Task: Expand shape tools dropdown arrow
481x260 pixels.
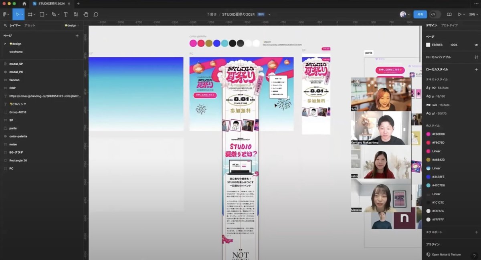Action: click(46, 14)
